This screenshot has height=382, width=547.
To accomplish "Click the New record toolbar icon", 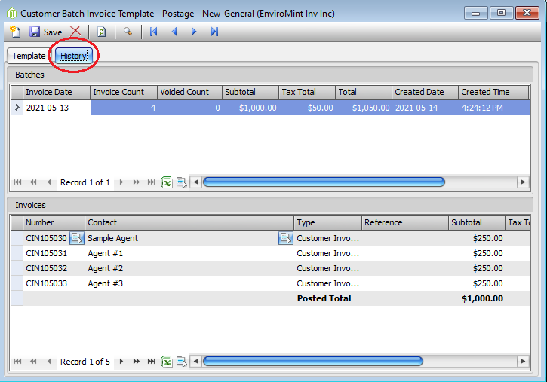I will 15,32.
